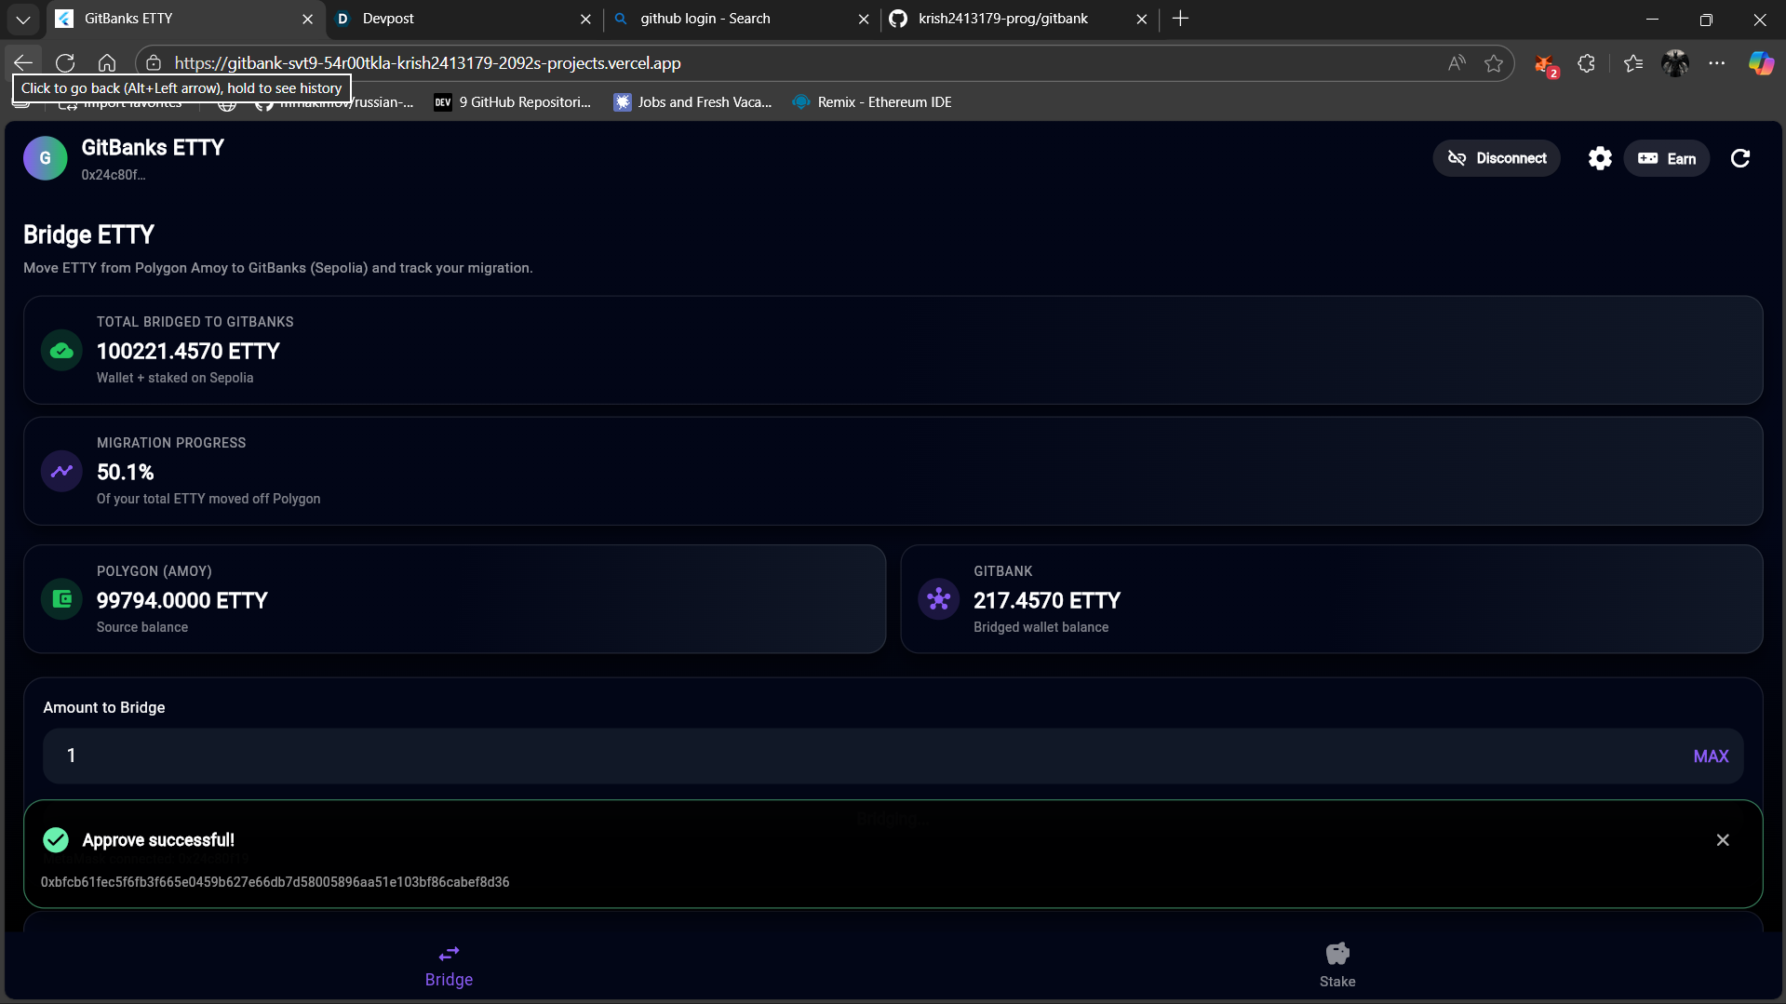Expand the tab actions dropdown chevron
Image resolution: width=1786 pixels, height=1004 pixels.
point(23,19)
